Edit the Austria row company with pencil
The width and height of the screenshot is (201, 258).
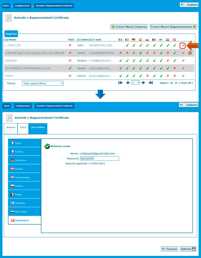coord(183,53)
